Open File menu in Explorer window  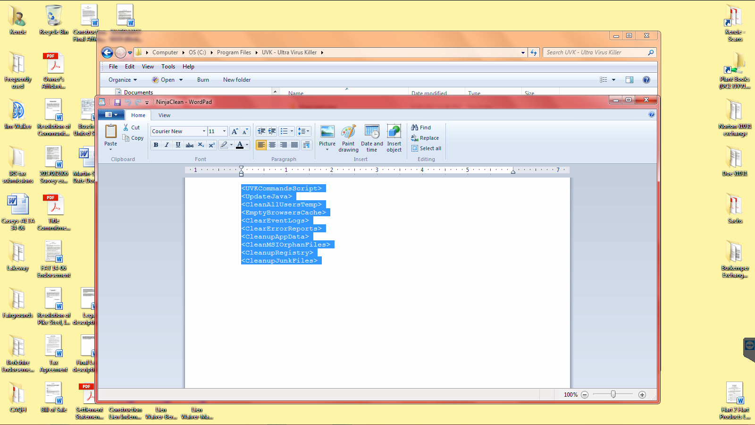click(x=113, y=67)
